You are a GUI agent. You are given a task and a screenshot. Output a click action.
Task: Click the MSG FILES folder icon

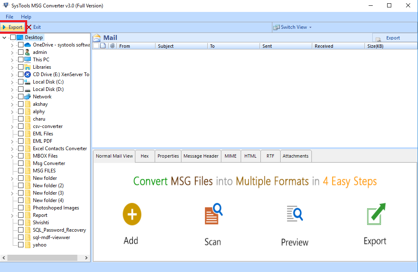[28, 171]
